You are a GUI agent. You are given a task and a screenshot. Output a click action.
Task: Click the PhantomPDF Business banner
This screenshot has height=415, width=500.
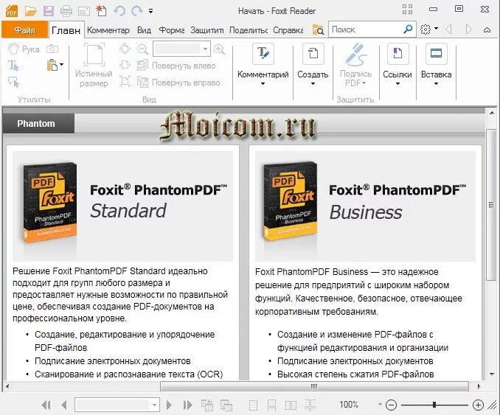point(365,206)
